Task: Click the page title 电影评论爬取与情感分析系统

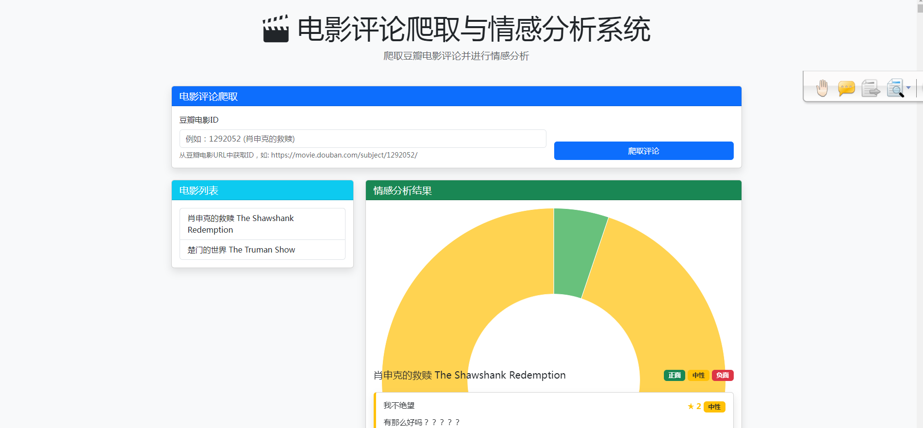Action: pyautogui.click(x=474, y=29)
